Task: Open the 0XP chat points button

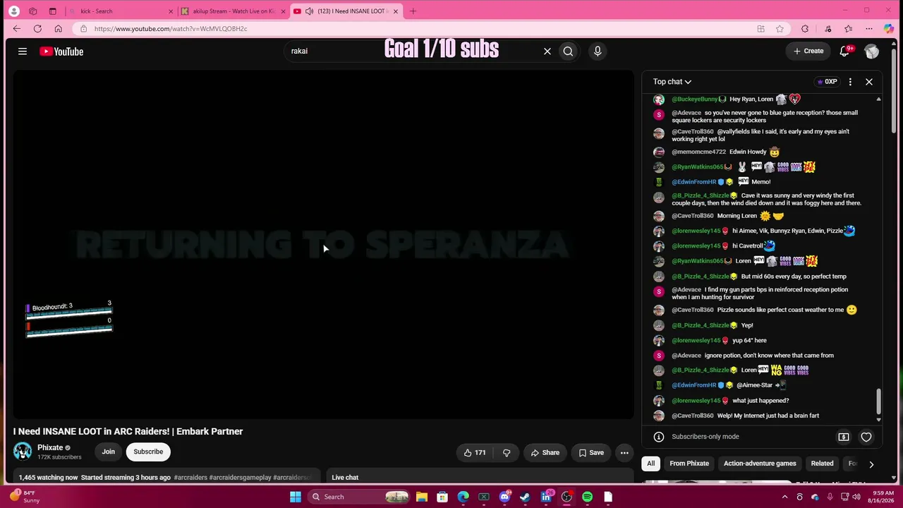Action: pos(826,82)
